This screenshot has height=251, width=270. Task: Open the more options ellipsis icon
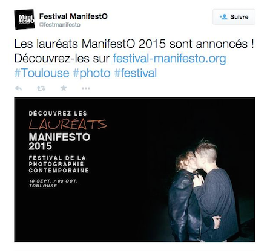point(86,88)
